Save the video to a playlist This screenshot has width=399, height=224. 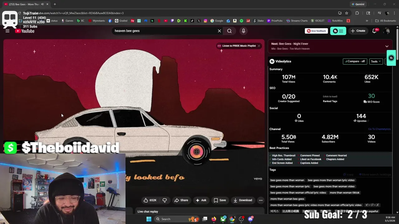point(220,200)
